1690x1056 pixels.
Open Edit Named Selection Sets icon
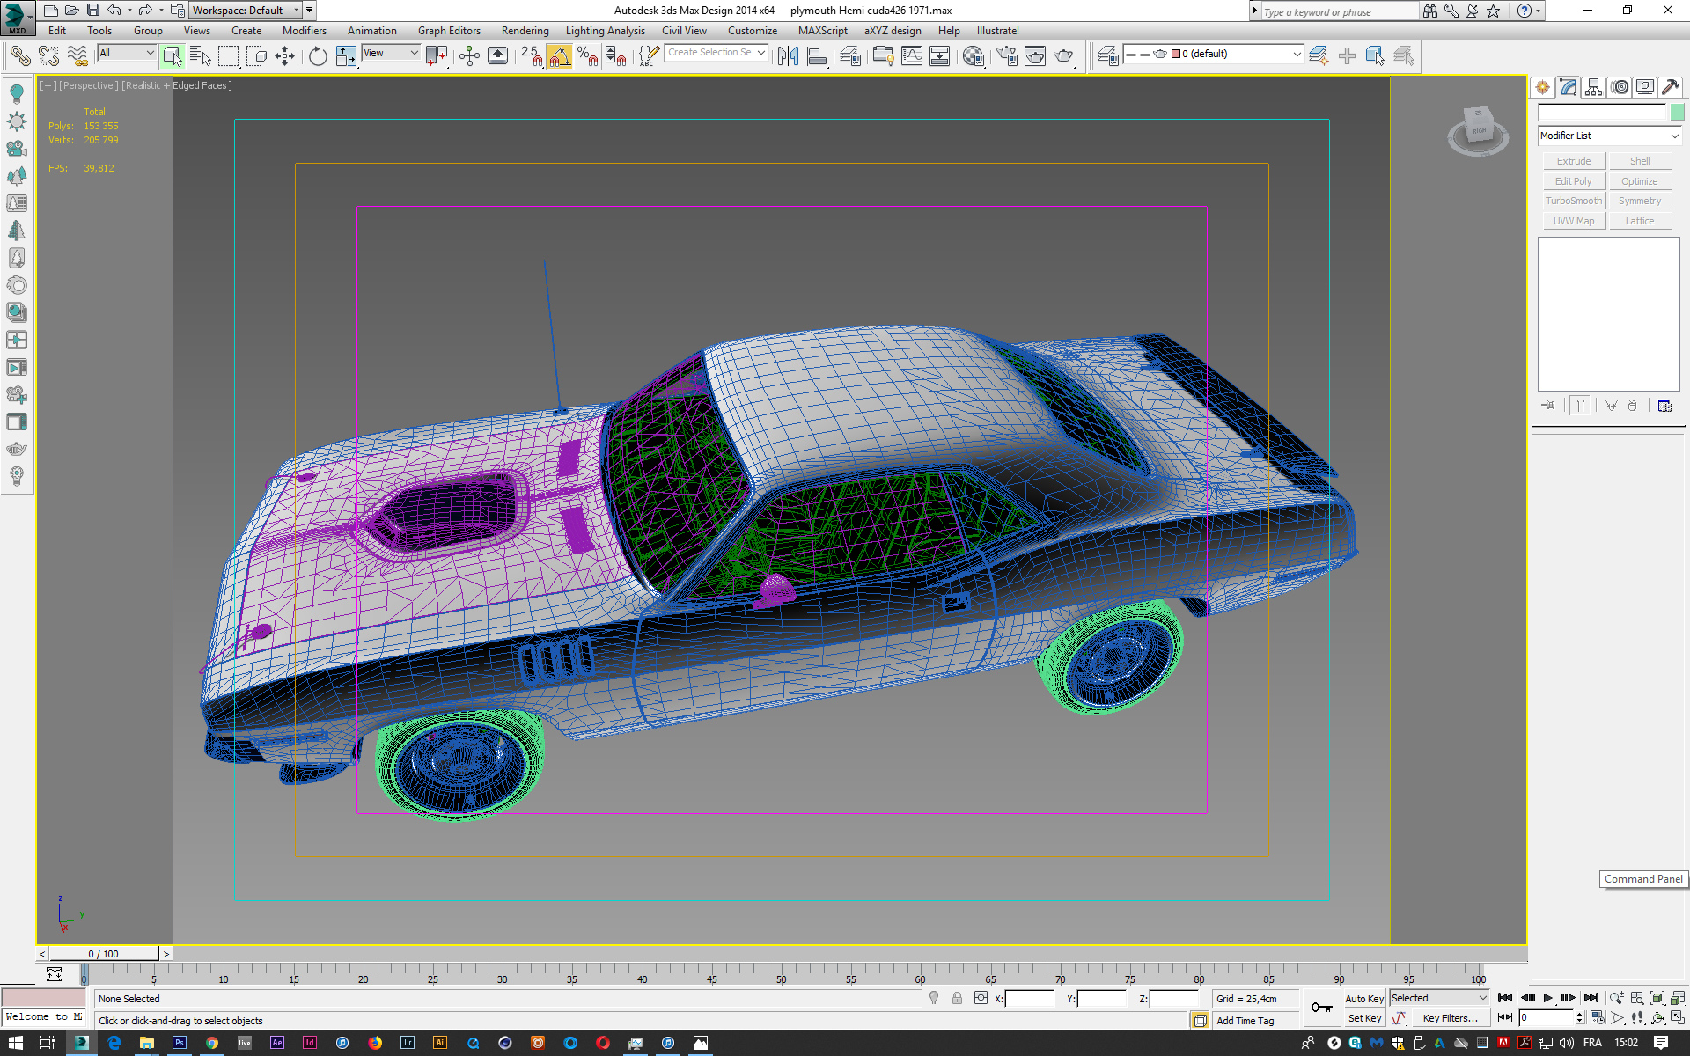(x=649, y=56)
